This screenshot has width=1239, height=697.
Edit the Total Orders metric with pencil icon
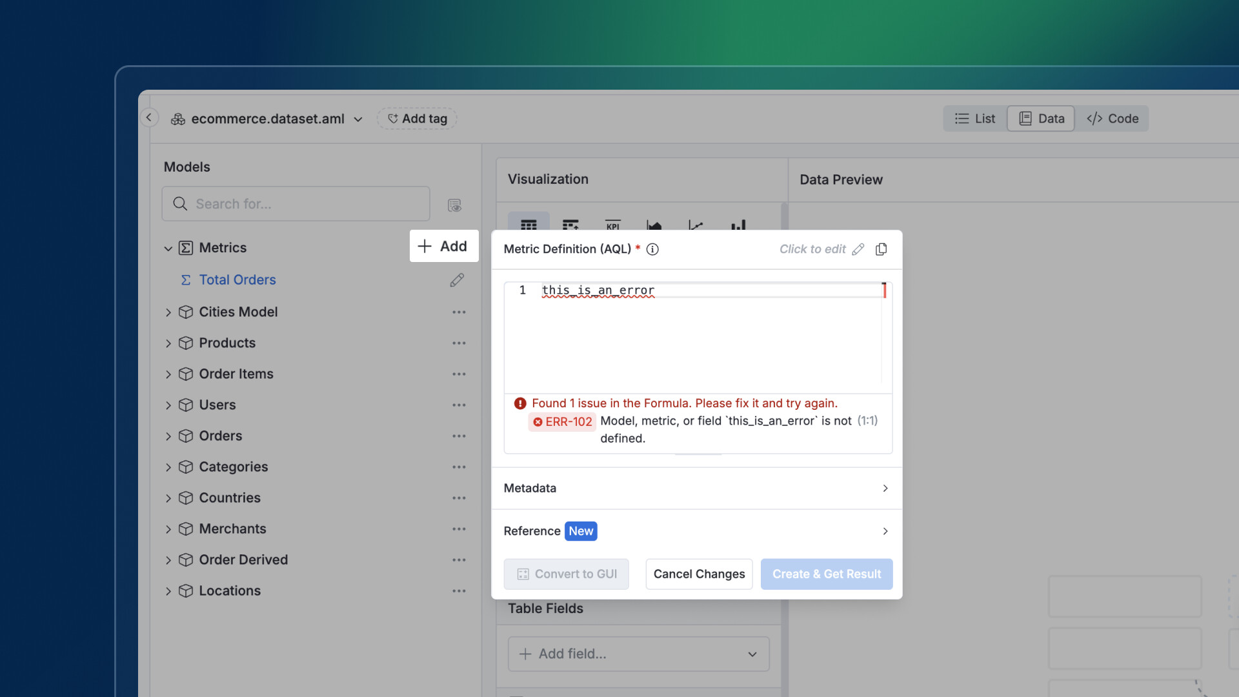pos(457,280)
